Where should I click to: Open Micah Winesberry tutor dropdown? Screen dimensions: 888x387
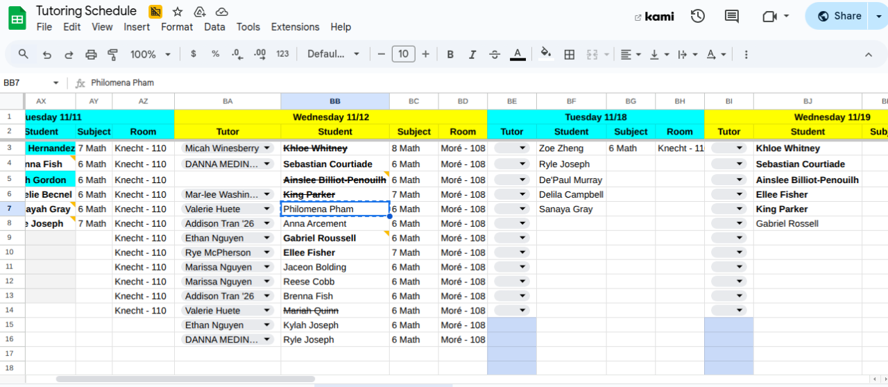pyautogui.click(x=266, y=148)
